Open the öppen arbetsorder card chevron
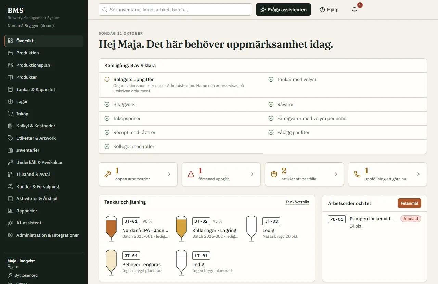 (x=169, y=174)
